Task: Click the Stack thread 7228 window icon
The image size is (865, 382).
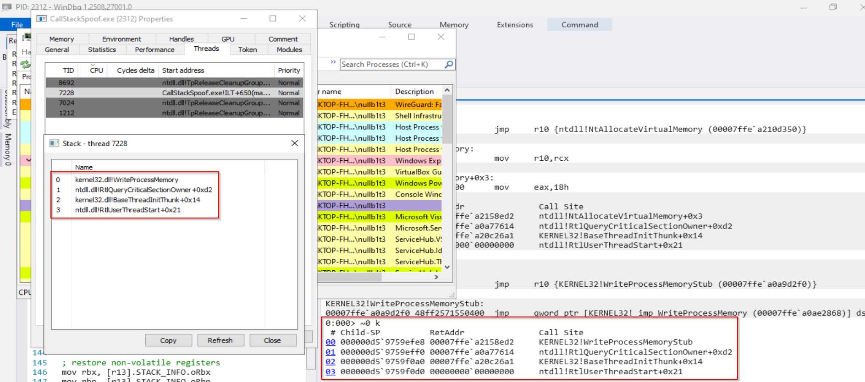Action: [x=54, y=143]
